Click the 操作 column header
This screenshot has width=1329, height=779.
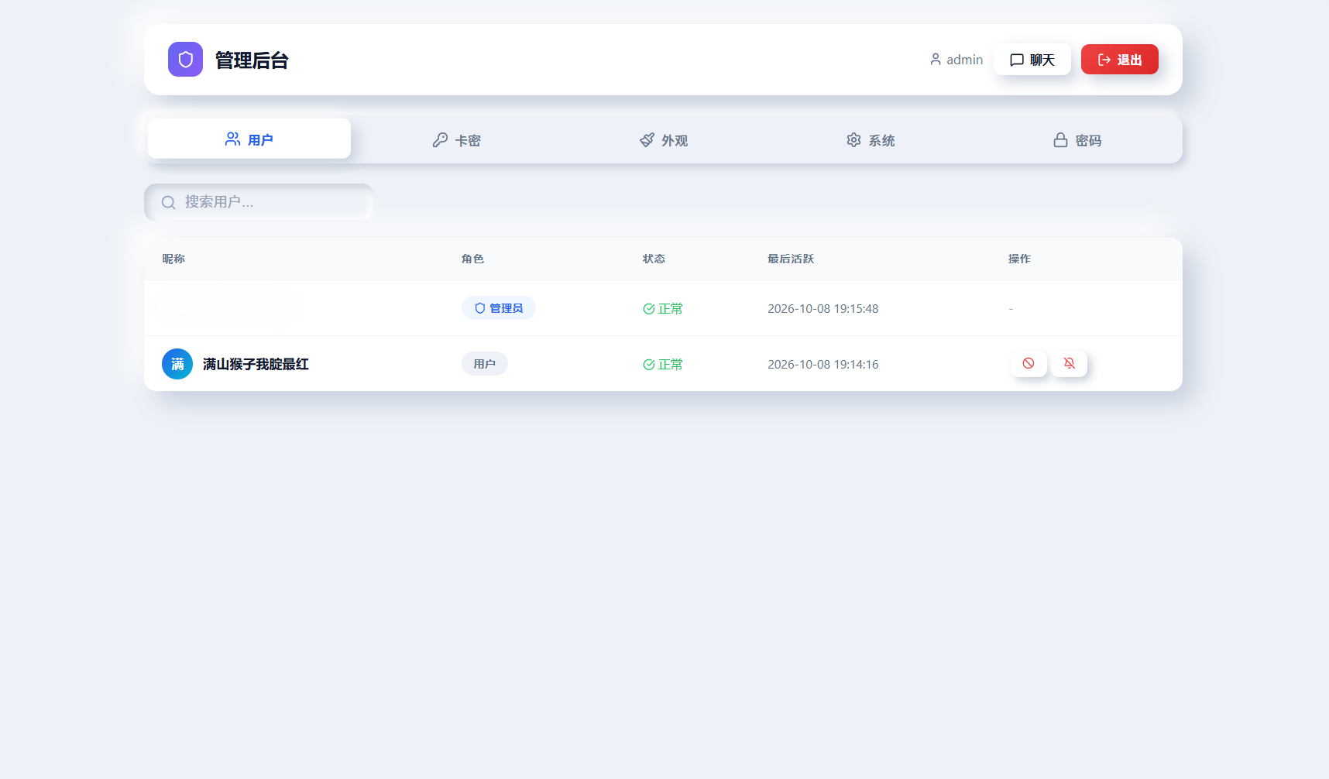click(x=1019, y=259)
